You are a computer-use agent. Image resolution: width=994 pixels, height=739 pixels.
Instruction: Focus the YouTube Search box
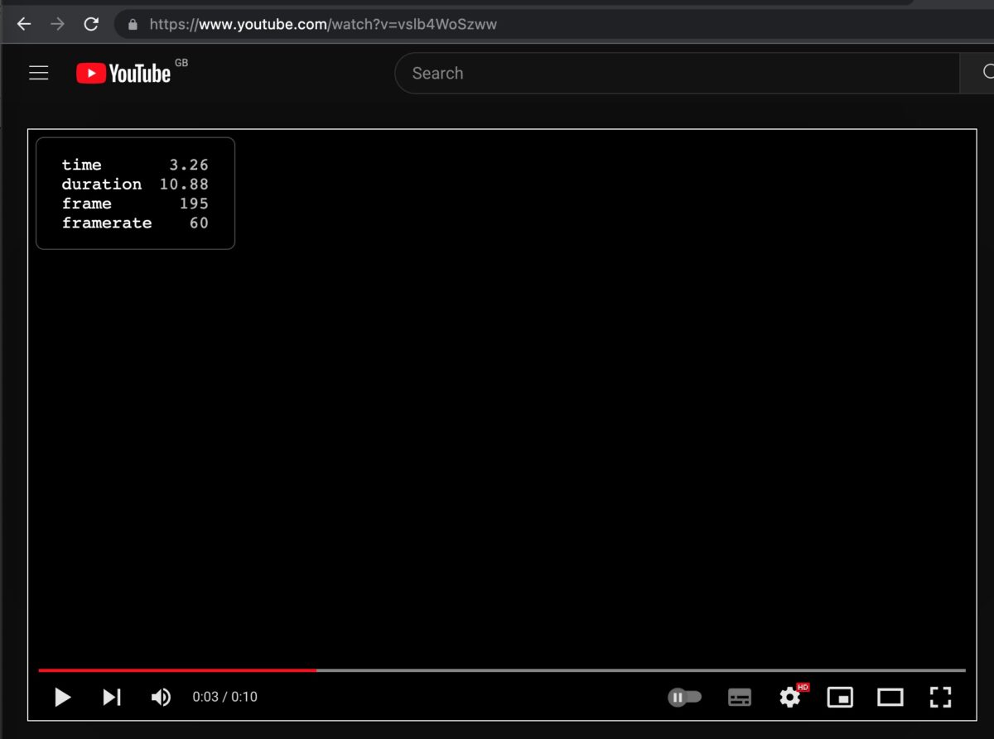pyautogui.click(x=677, y=73)
